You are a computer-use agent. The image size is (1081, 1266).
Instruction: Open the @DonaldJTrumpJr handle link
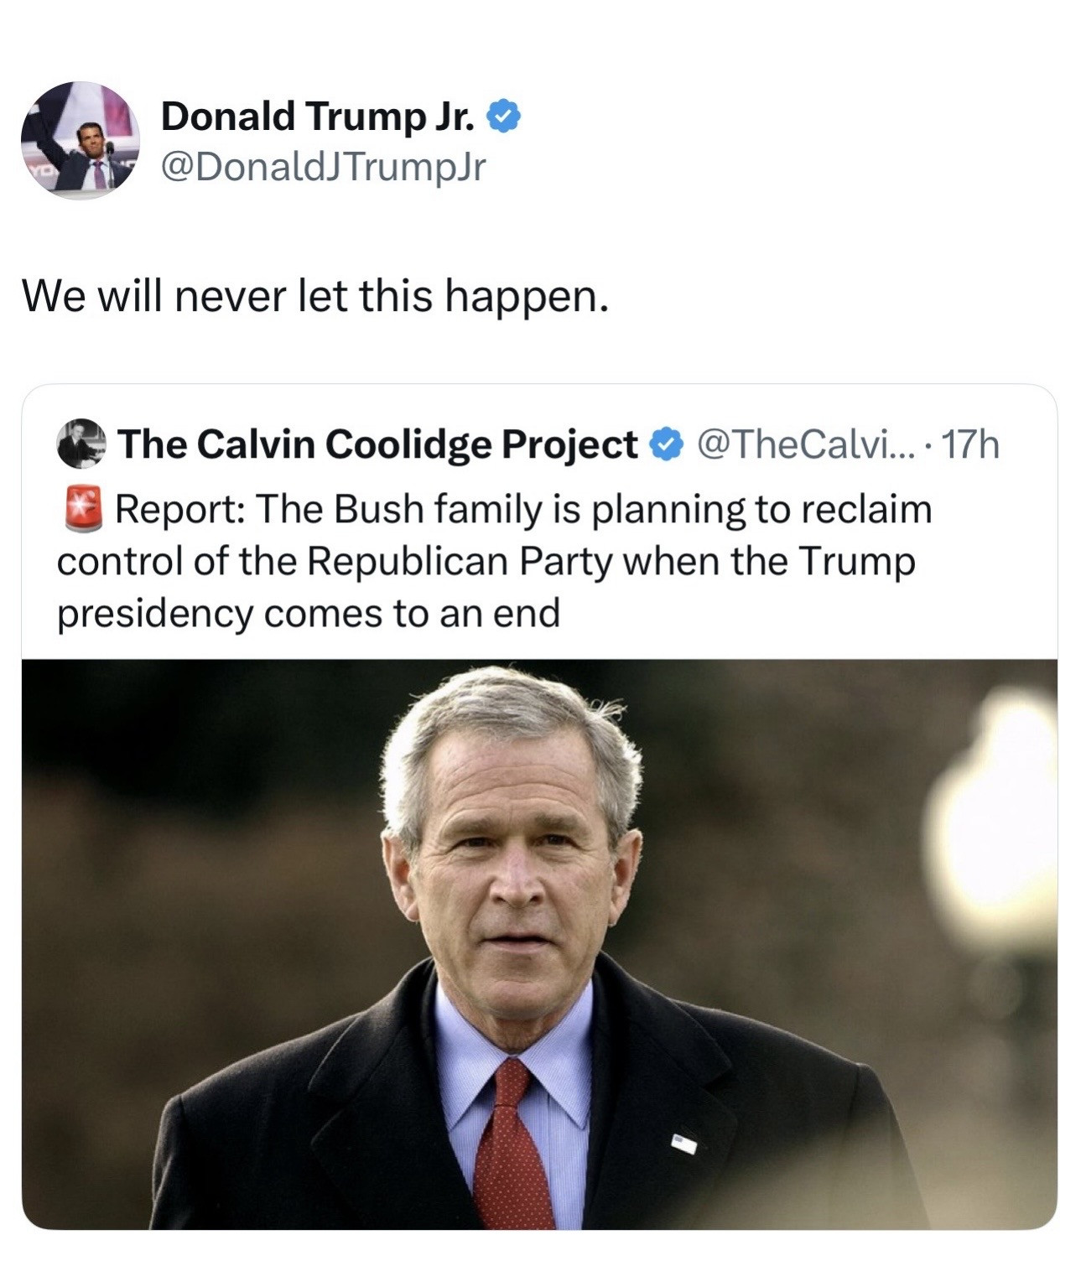coord(323,167)
